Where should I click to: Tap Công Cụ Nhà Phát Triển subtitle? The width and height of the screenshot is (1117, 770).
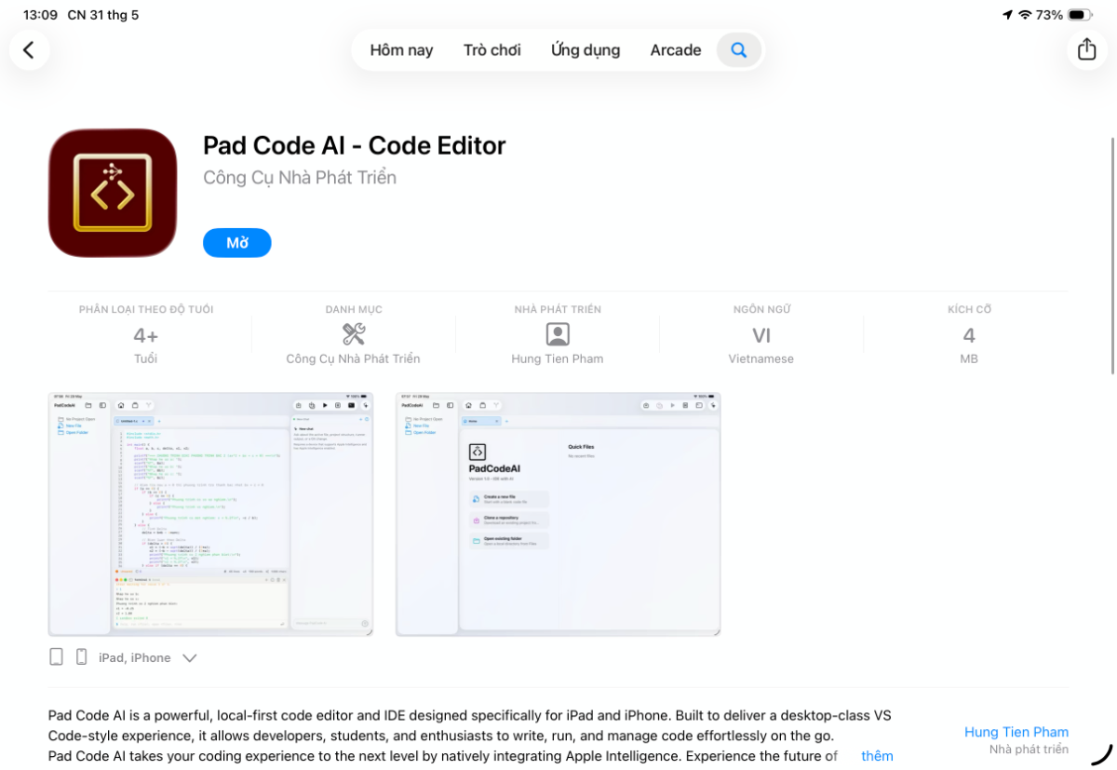tap(300, 177)
